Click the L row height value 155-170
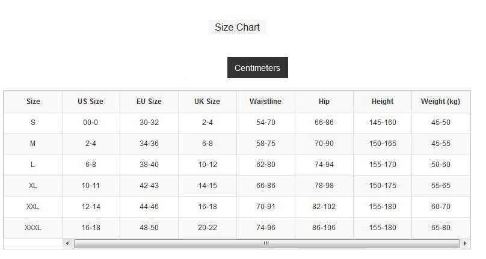The height and width of the screenshot is (259, 486). [x=383, y=165]
